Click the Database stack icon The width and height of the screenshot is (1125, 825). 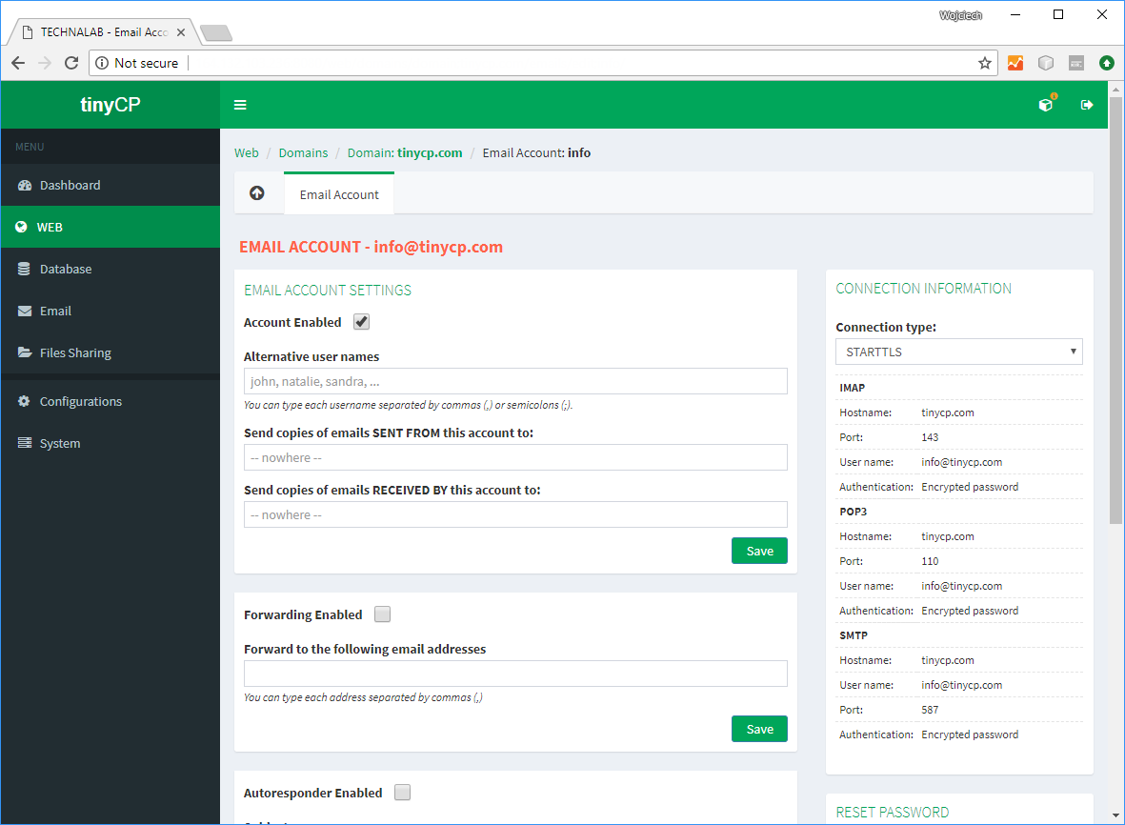tap(24, 269)
